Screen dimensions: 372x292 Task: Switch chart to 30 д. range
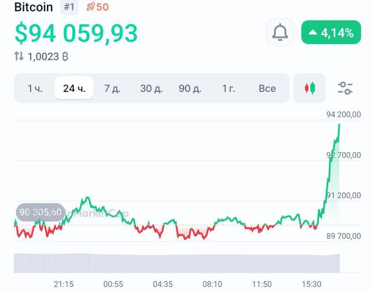[x=151, y=88]
